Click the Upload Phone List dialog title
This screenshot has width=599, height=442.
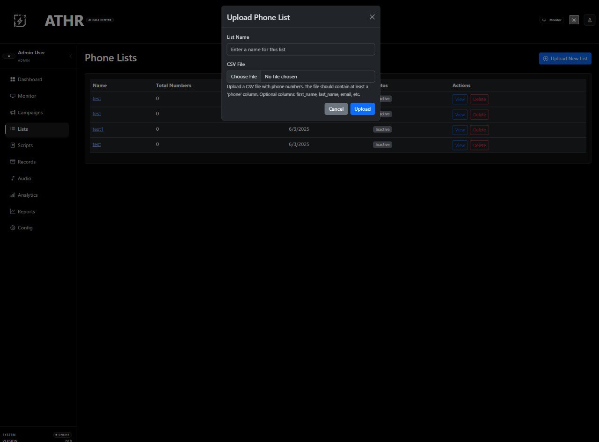[258, 17]
